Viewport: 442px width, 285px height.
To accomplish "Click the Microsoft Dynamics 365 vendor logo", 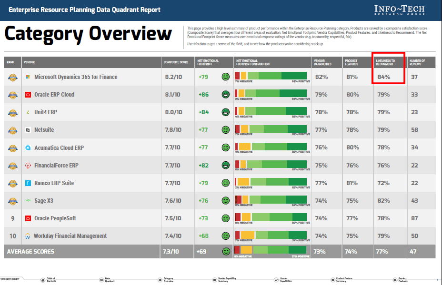I will point(28,77).
